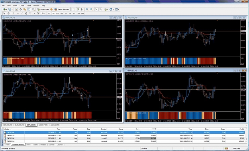Open the File menu

tap(3, 6)
